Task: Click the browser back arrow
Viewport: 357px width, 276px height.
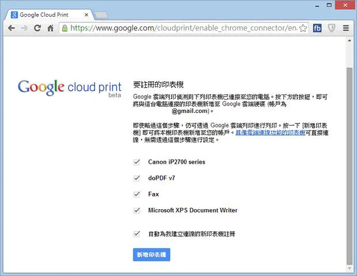Action: 11,28
